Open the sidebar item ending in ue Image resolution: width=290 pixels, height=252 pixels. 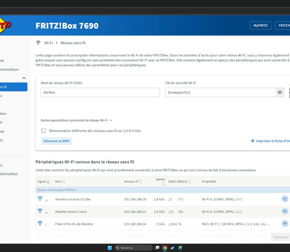(2, 131)
